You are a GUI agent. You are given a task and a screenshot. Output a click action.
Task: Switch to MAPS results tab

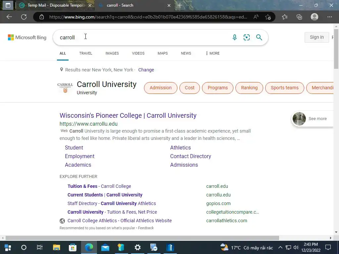(163, 53)
